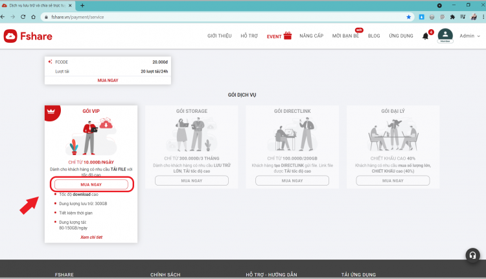Click the Fshare logo

(28, 36)
